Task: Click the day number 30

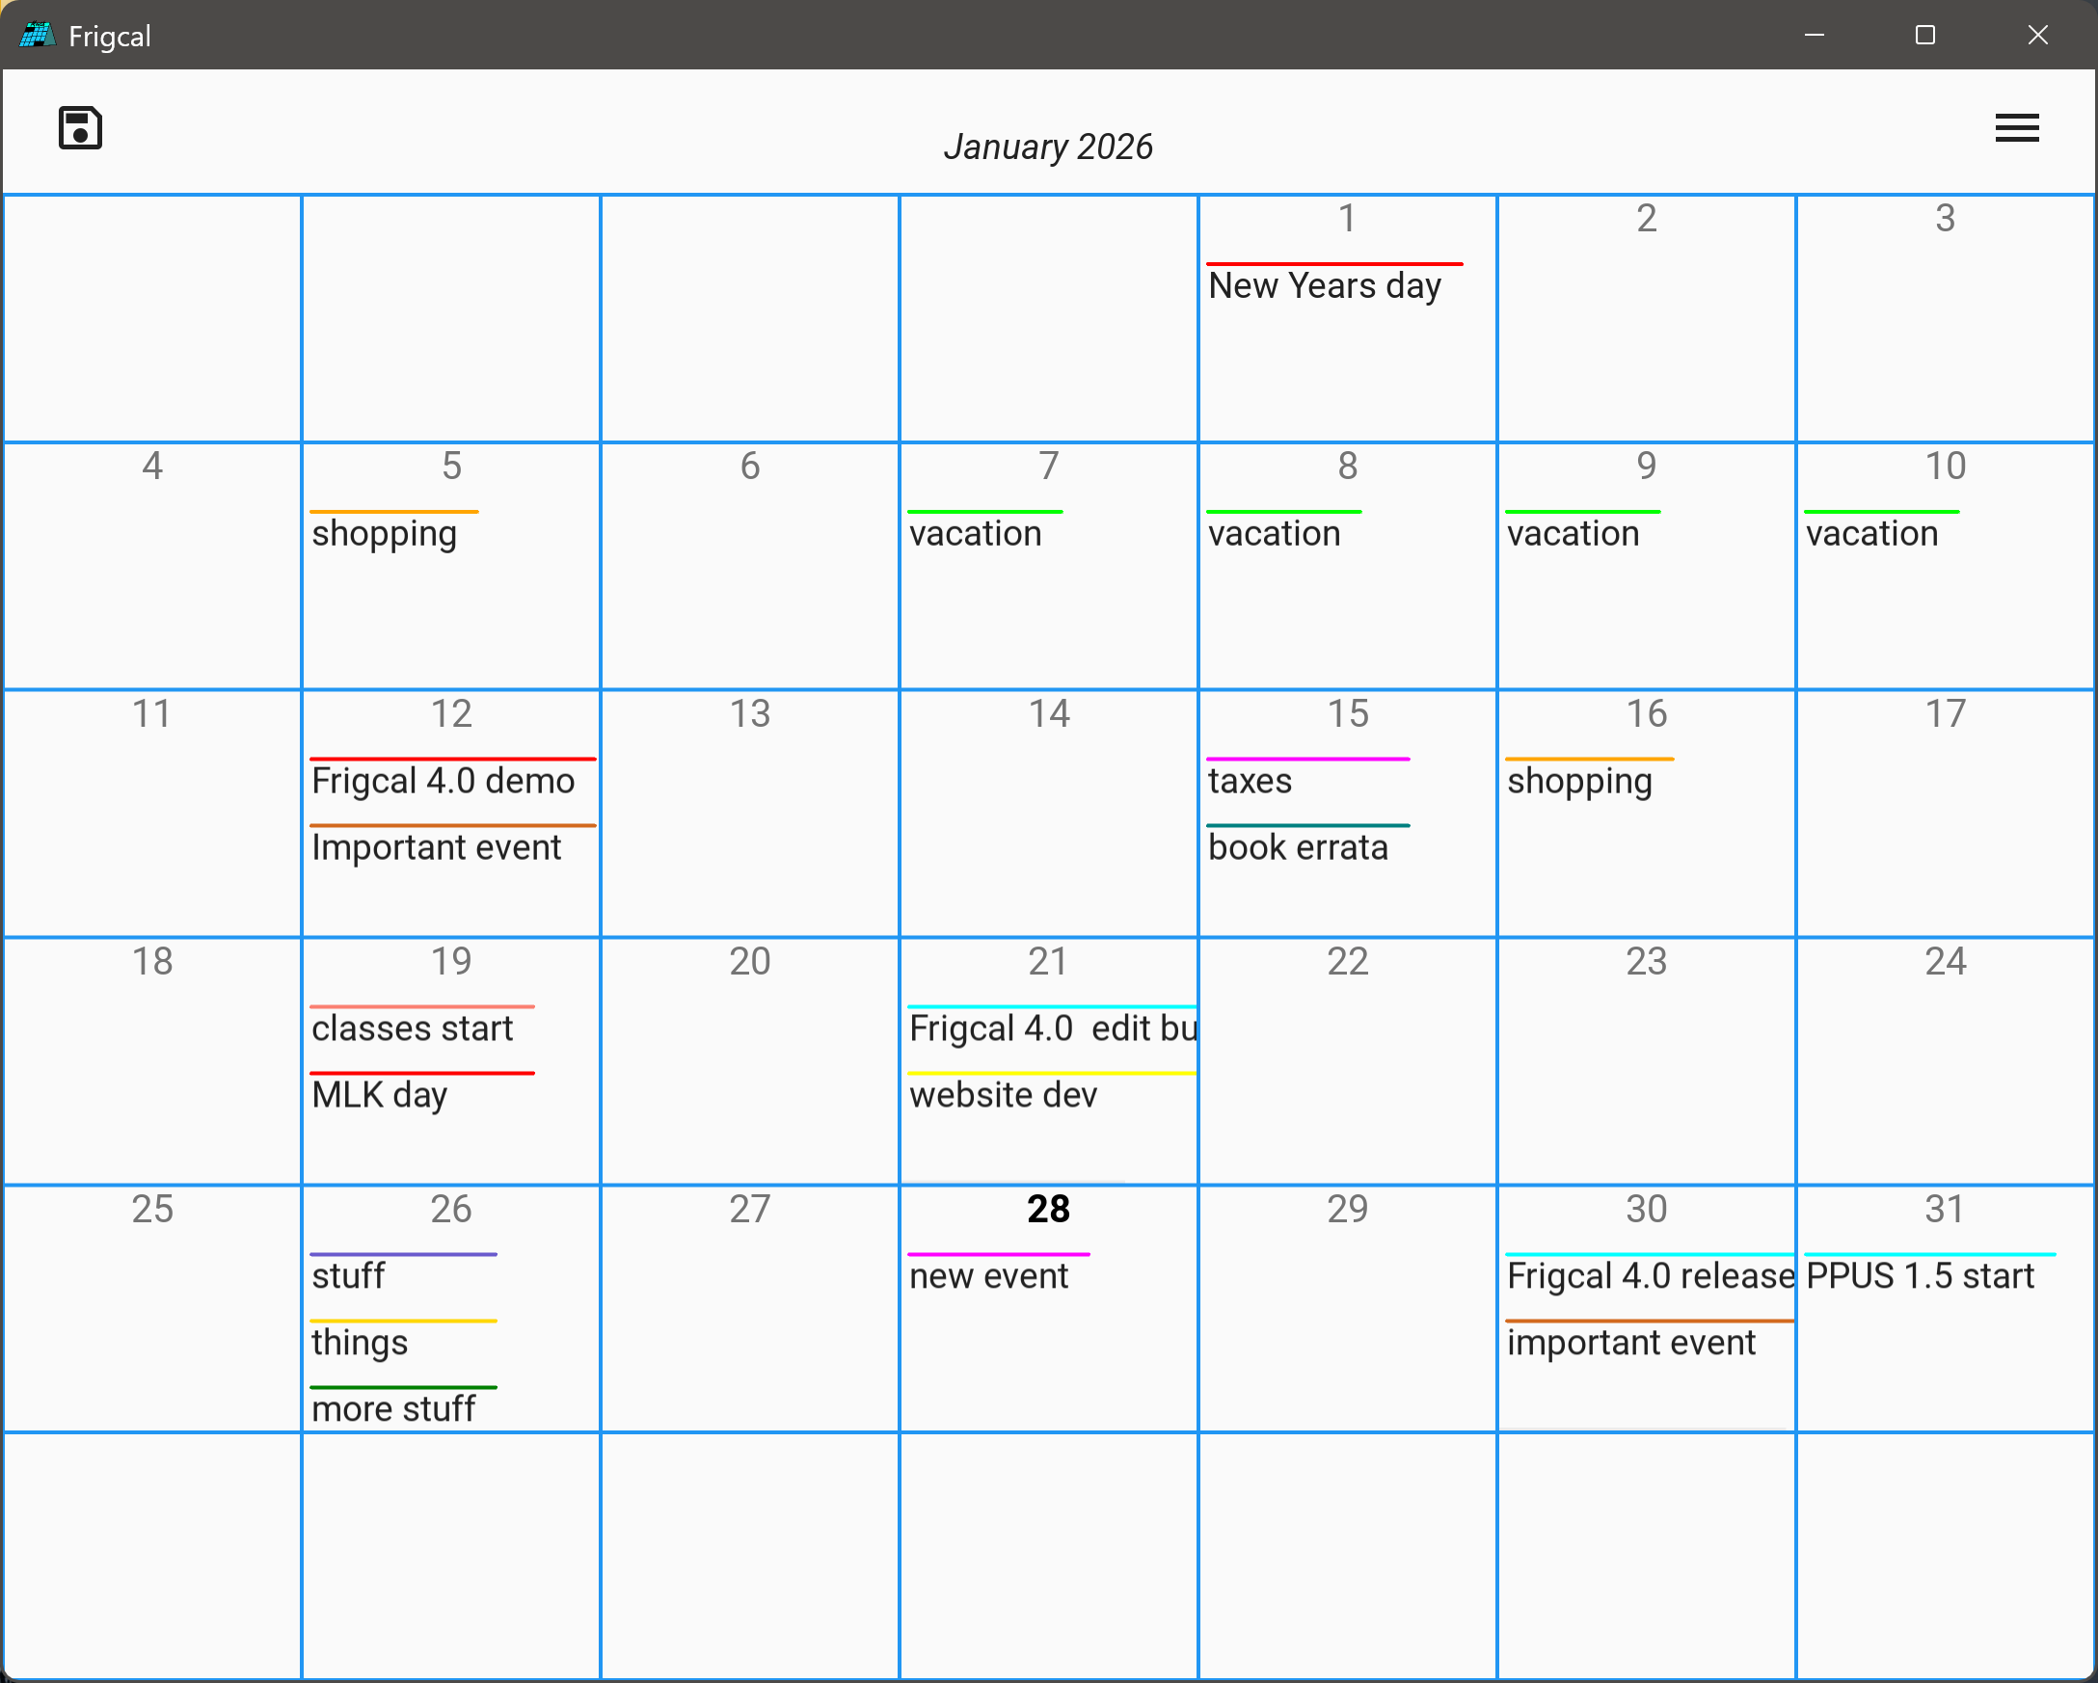Action: pyautogui.click(x=1647, y=1209)
